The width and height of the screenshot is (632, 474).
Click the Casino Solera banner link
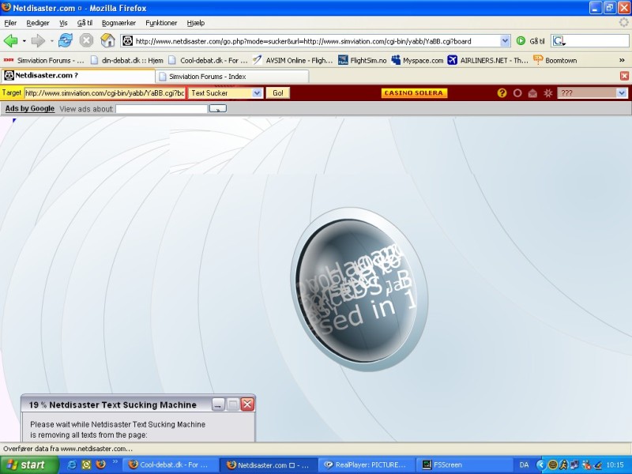pos(414,93)
